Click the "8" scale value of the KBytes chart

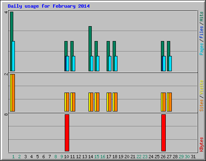(6, 114)
